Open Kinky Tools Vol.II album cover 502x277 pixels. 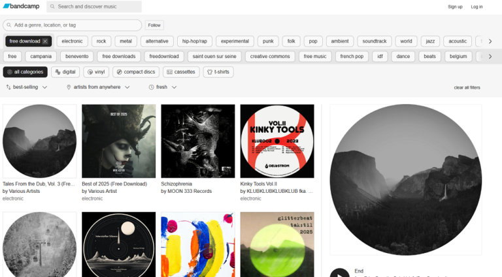click(x=277, y=141)
